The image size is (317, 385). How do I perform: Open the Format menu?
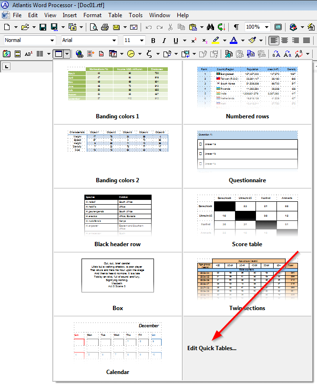coord(92,15)
